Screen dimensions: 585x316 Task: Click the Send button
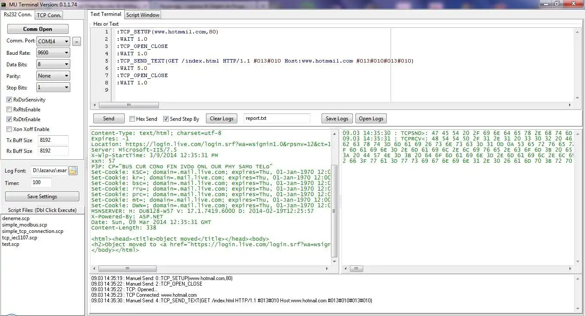tap(109, 119)
